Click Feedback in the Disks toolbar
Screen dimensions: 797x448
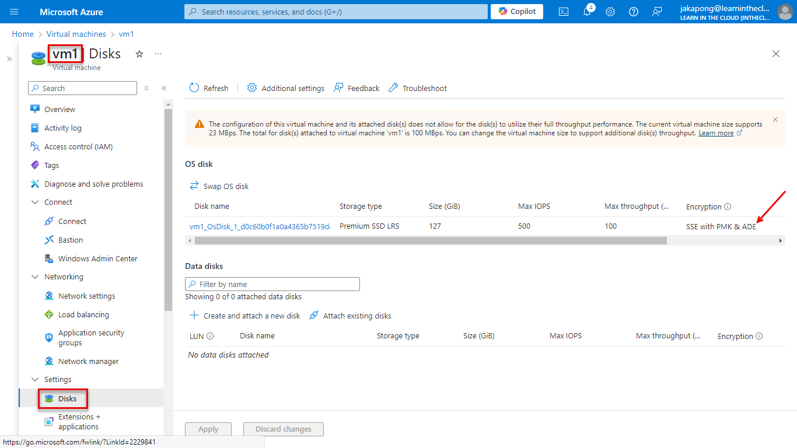tap(356, 88)
